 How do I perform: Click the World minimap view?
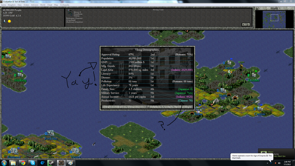pyautogui.click(x=274, y=20)
